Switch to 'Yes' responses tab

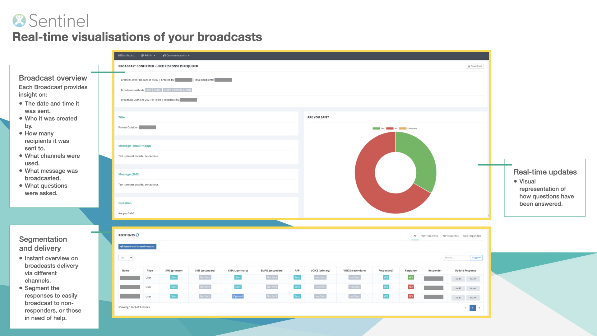pyautogui.click(x=429, y=236)
